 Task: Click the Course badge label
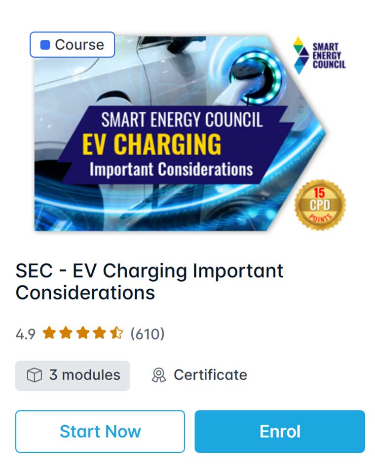point(79,45)
